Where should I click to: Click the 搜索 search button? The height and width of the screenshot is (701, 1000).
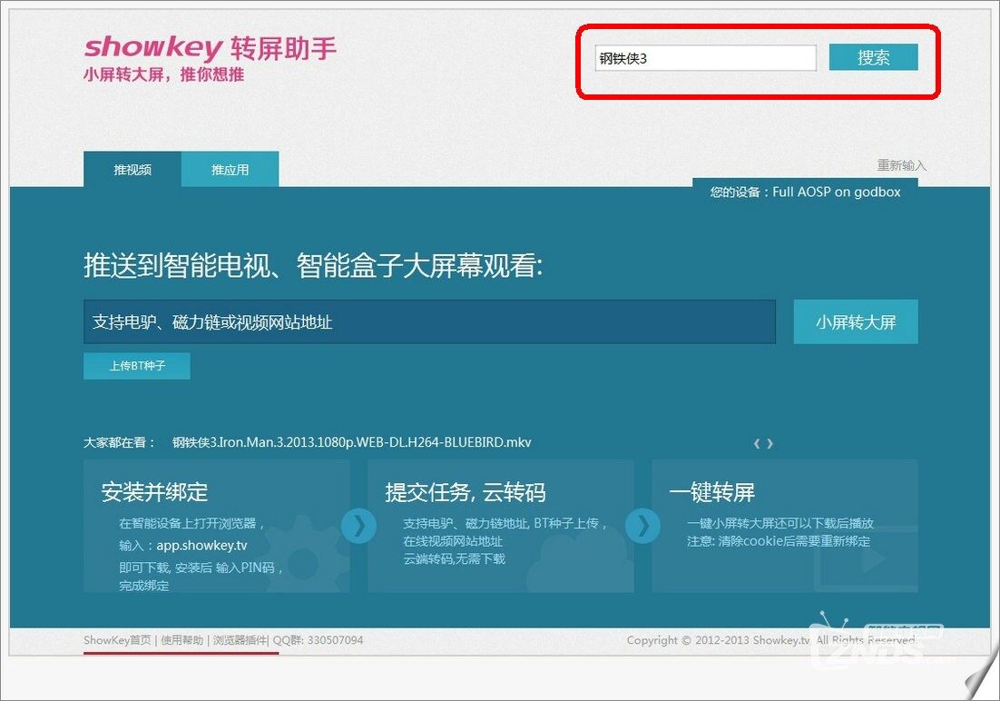coord(873,57)
